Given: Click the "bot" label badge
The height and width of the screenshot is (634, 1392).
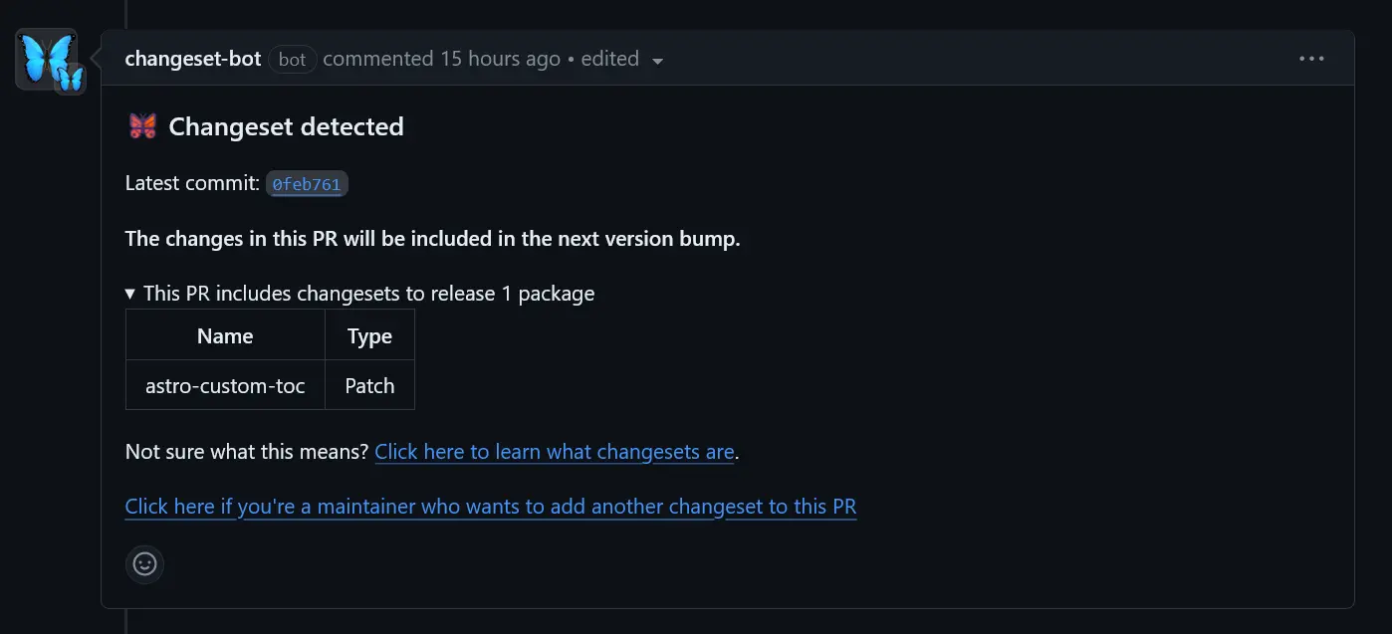Looking at the screenshot, I should click(x=292, y=60).
